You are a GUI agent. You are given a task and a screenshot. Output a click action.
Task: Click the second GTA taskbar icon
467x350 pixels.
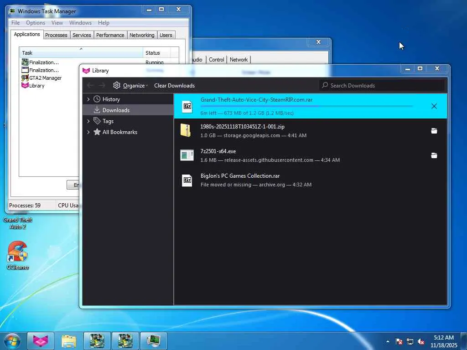pos(125,341)
